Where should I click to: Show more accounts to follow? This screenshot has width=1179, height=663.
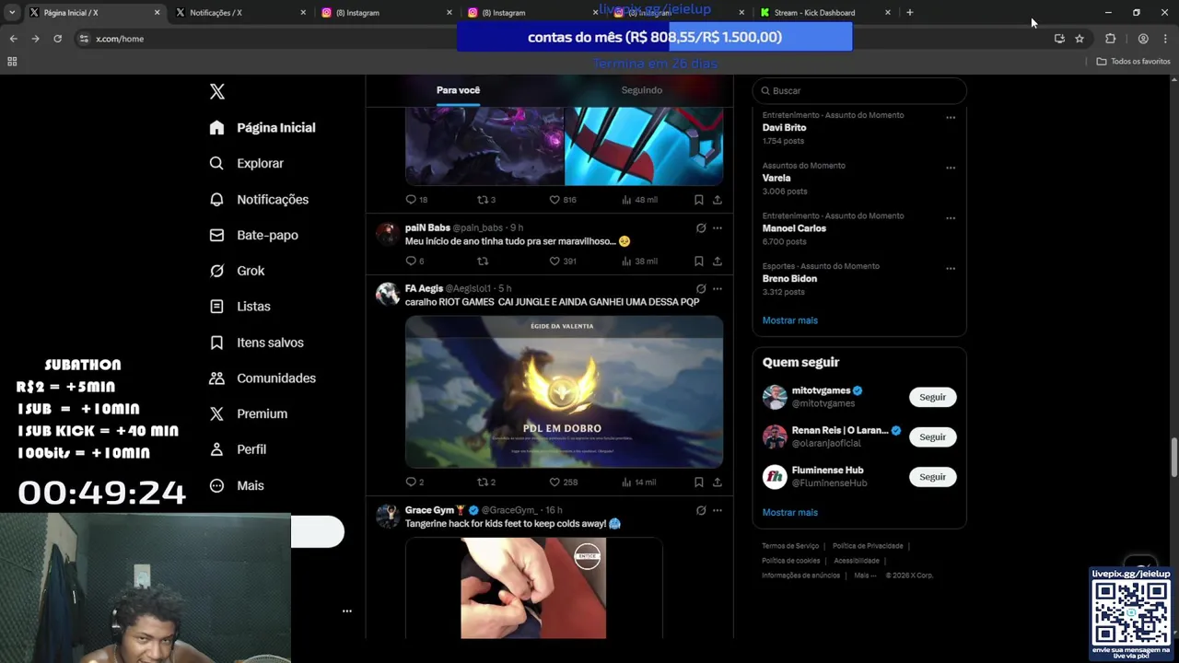click(x=789, y=512)
